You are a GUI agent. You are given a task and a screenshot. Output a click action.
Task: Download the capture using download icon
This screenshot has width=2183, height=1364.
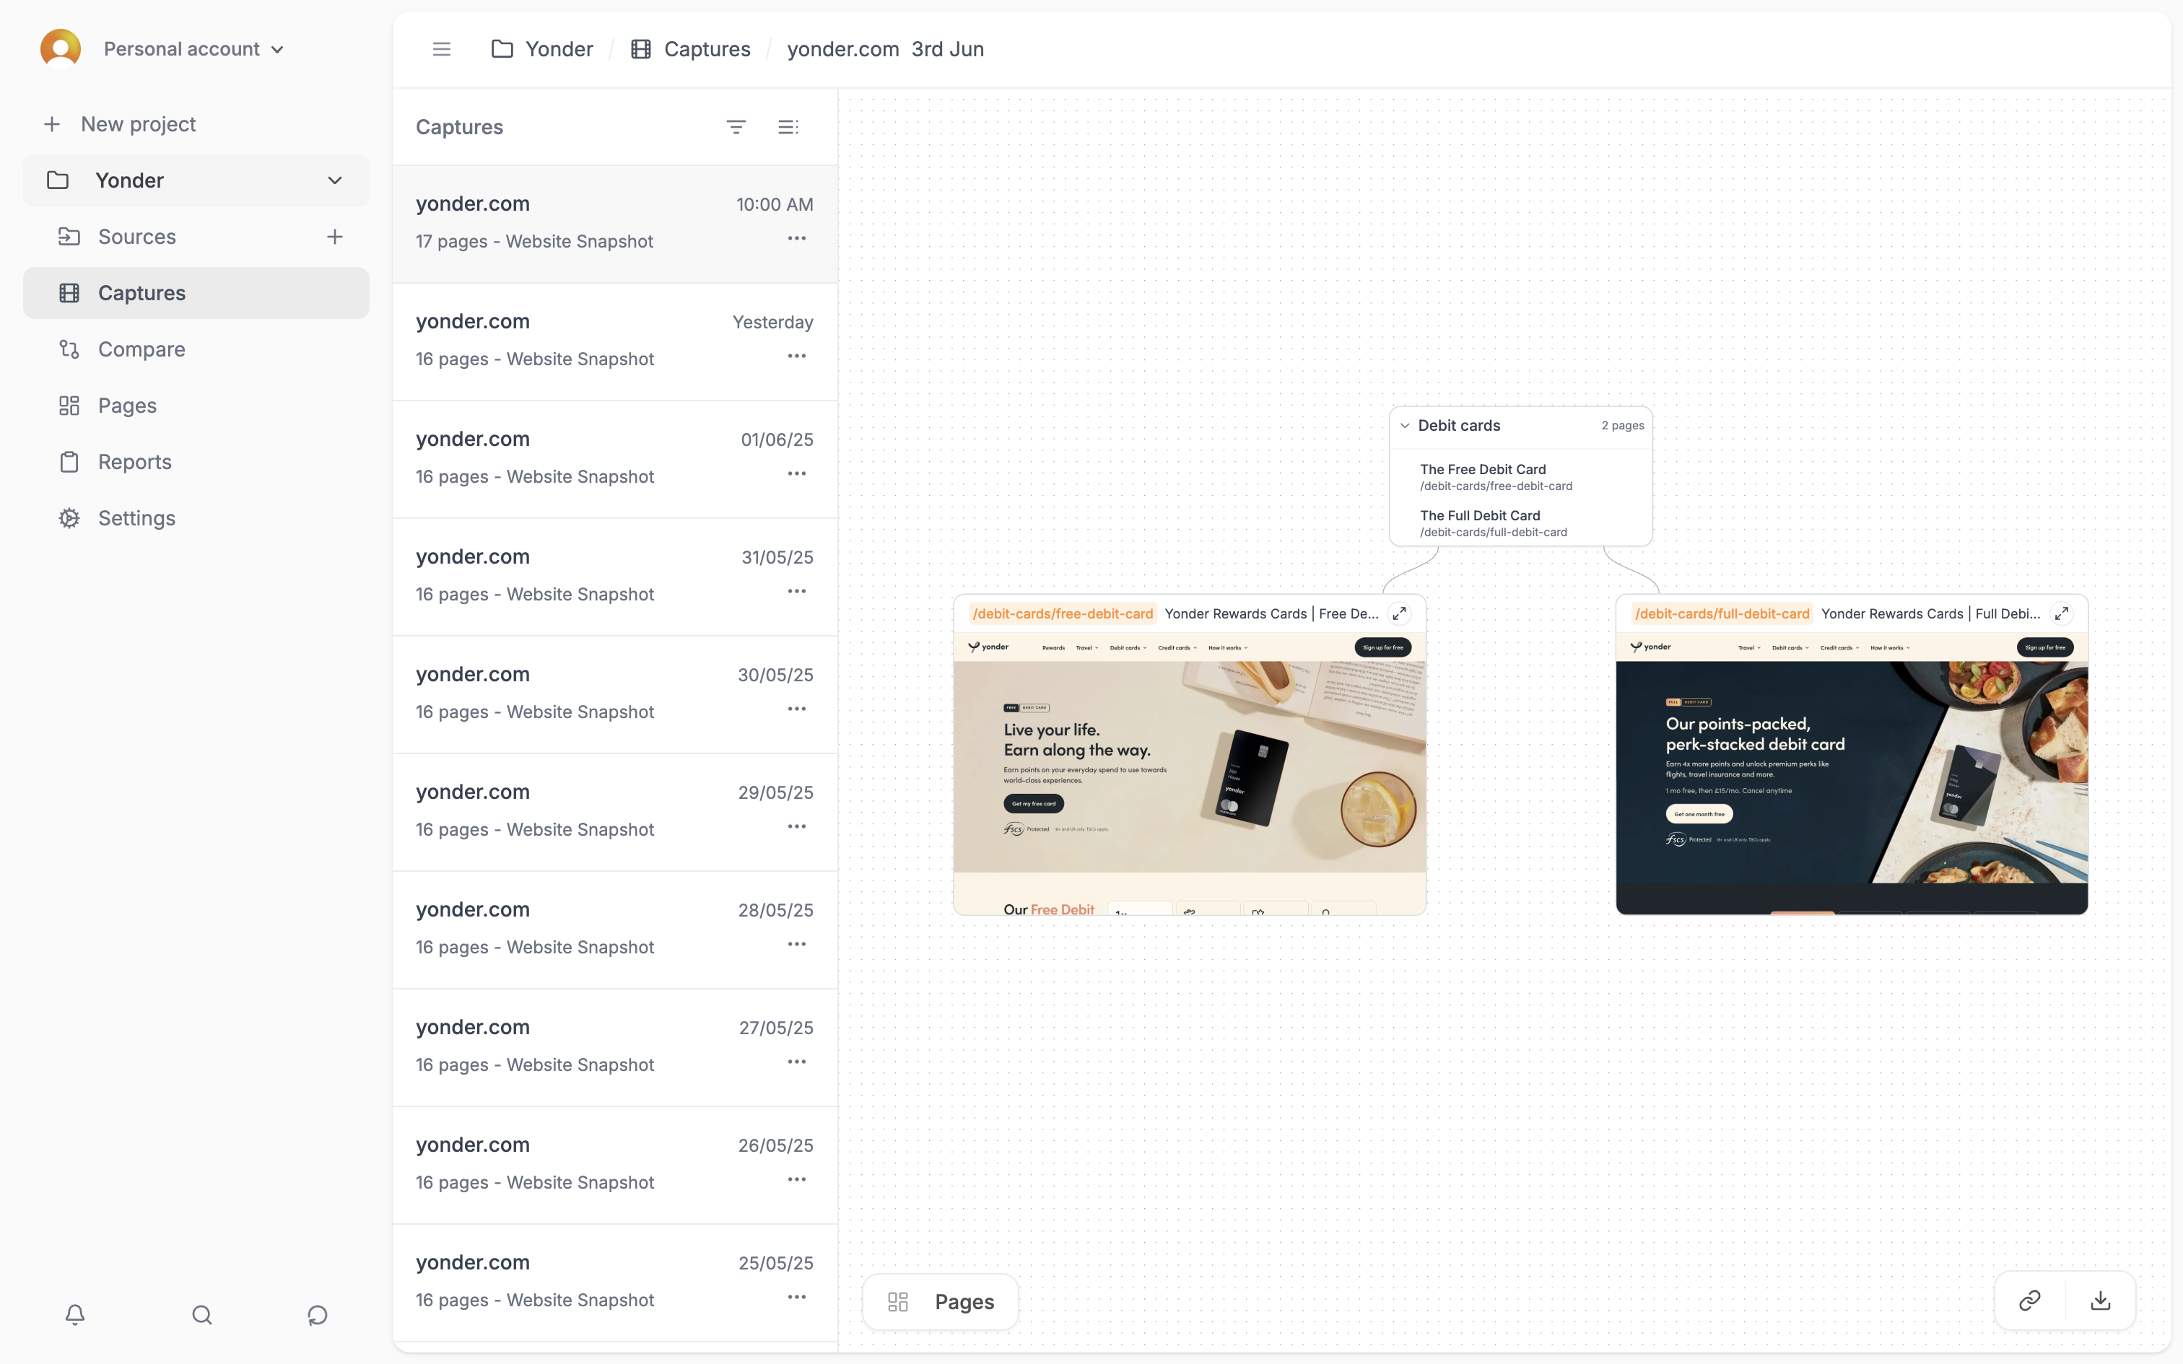click(2101, 1300)
